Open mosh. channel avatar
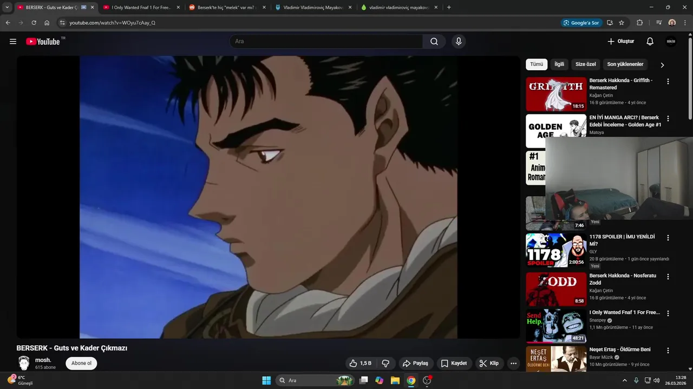 [x=24, y=363]
